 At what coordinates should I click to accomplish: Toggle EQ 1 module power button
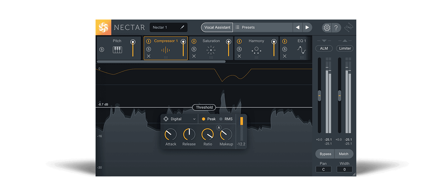pyautogui.click(x=285, y=41)
